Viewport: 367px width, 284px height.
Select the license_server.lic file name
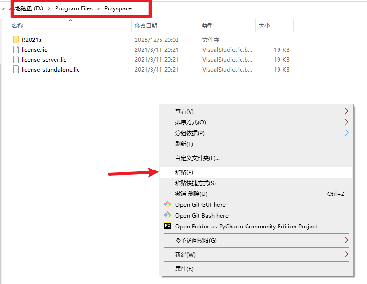click(44, 60)
